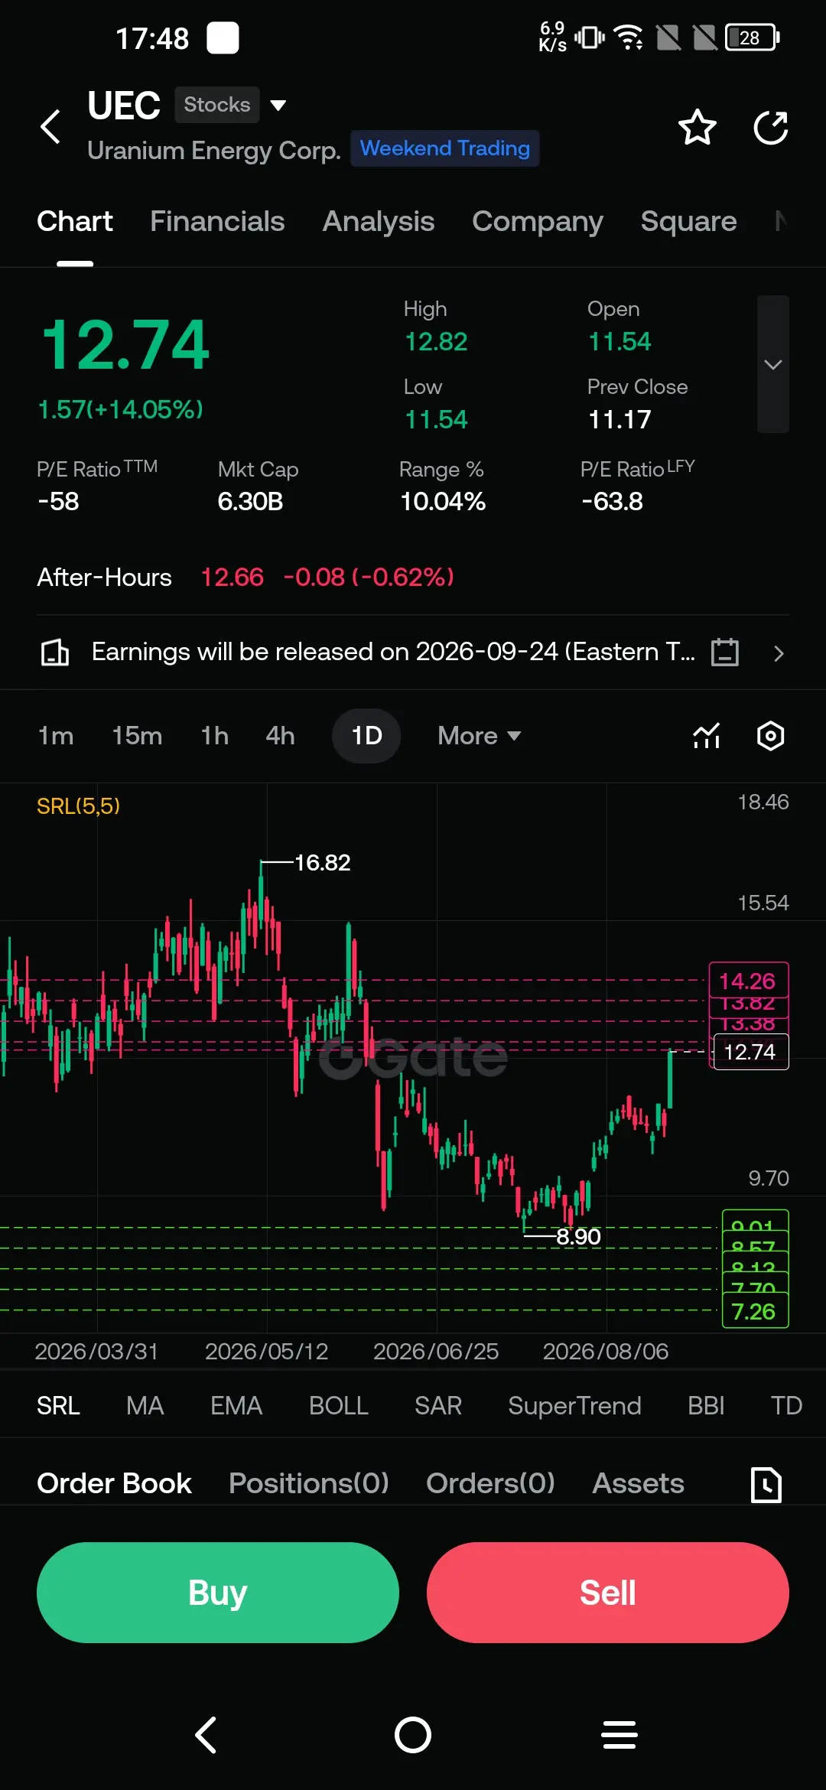
Task: Expand the price details chevron panel
Action: coord(773,364)
